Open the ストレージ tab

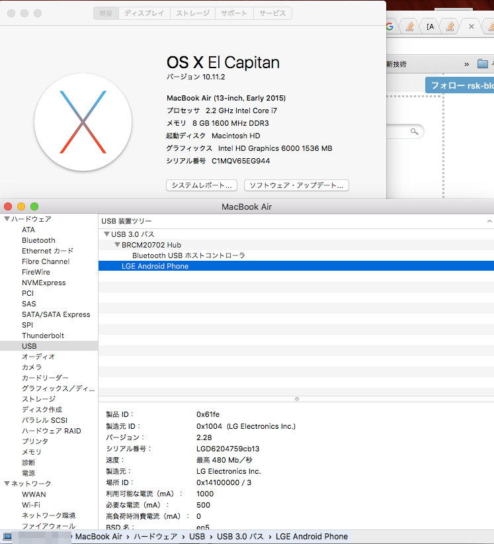[x=192, y=13]
